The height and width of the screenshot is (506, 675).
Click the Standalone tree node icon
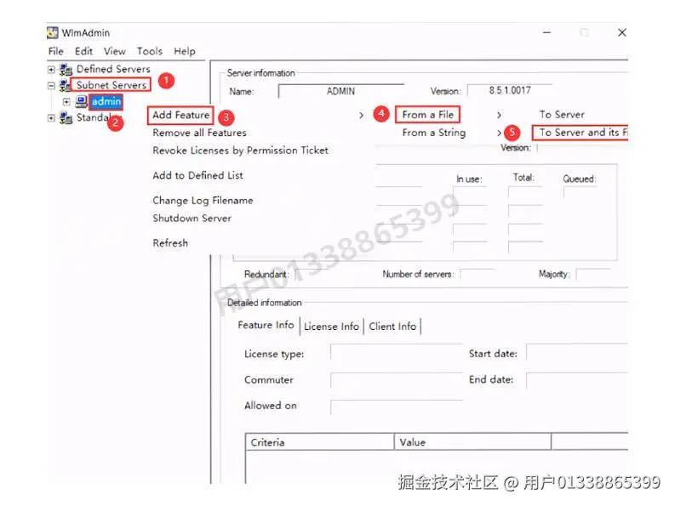coord(66,117)
